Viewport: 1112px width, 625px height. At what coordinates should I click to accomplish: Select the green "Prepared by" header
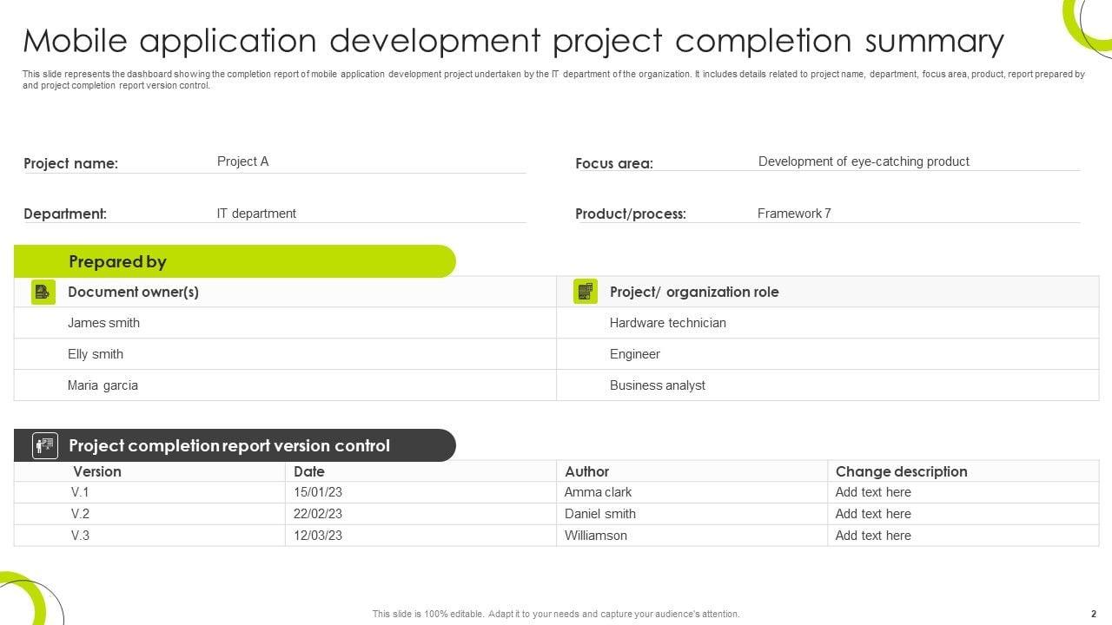[x=235, y=261]
